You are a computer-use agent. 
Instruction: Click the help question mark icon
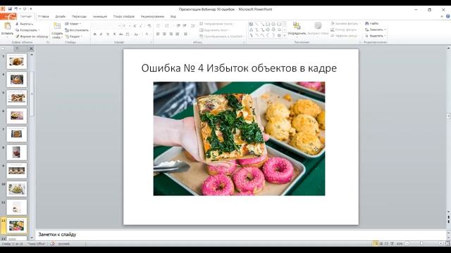coord(448,16)
